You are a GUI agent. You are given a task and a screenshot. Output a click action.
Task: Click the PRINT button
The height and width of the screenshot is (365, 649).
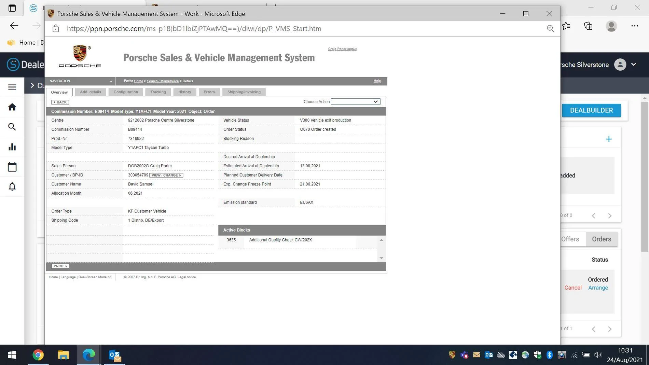pos(60,266)
